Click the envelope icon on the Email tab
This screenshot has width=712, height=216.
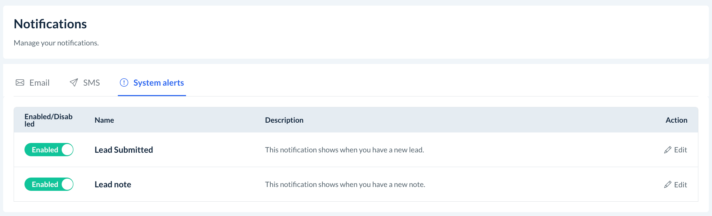click(x=20, y=82)
